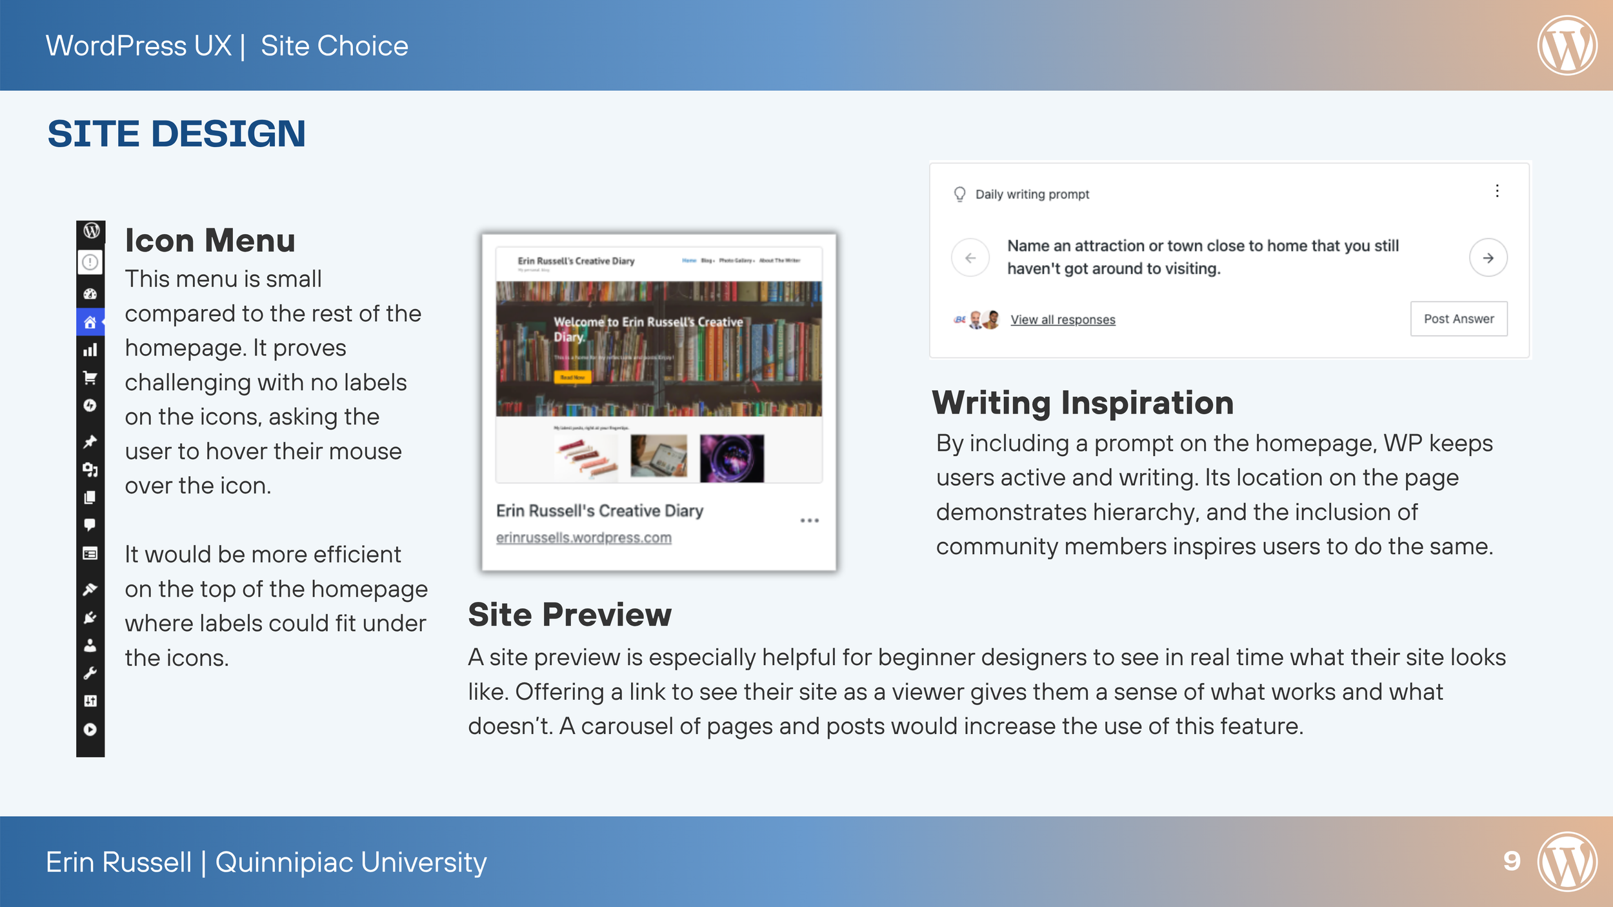Open the Media camera and music icon
1613x907 pixels.
point(90,470)
